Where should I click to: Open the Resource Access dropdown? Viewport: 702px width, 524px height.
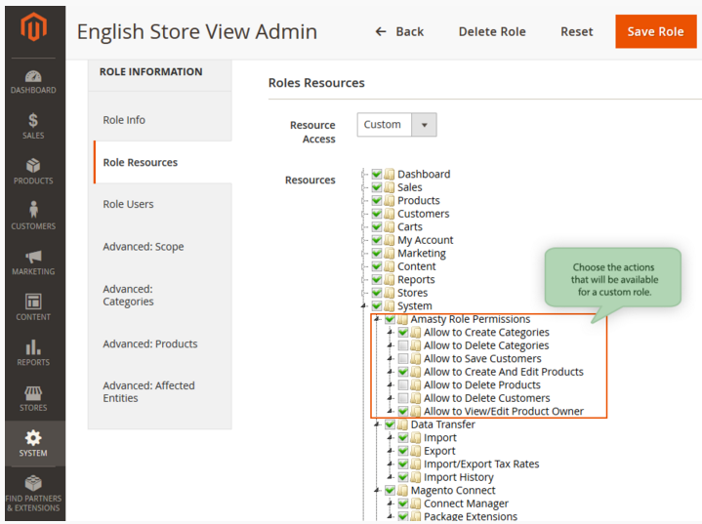pos(396,125)
